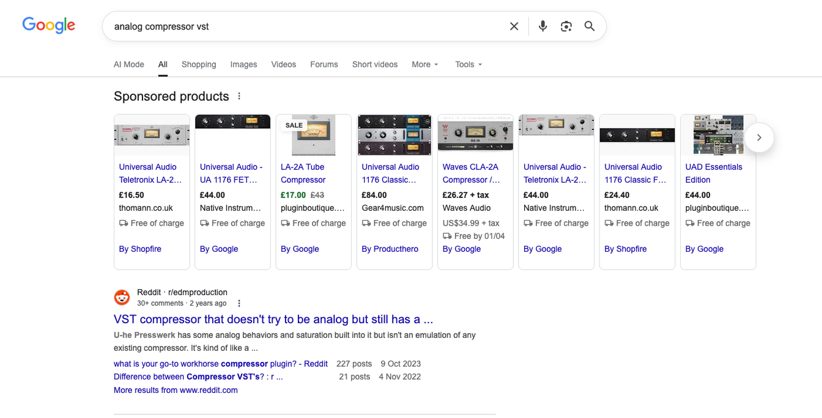Click By Producthero under Gear4music product
822x418 pixels.
390,249
